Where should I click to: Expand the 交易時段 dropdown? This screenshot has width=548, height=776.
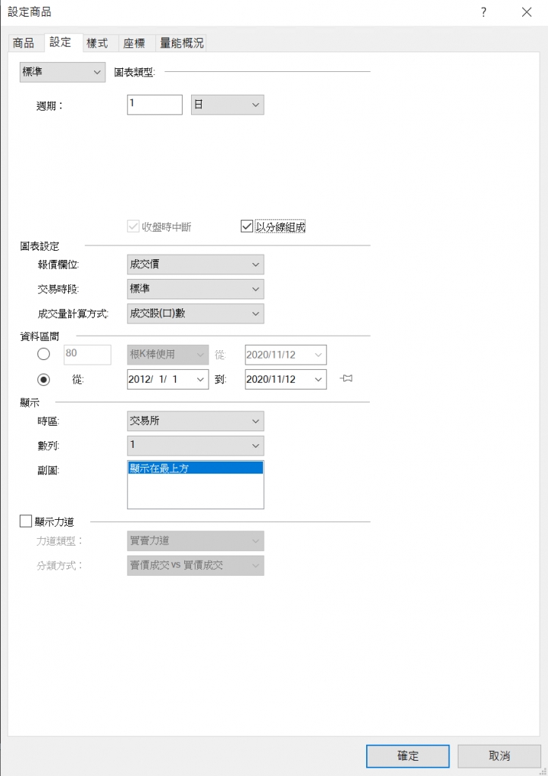(x=196, y=289)
